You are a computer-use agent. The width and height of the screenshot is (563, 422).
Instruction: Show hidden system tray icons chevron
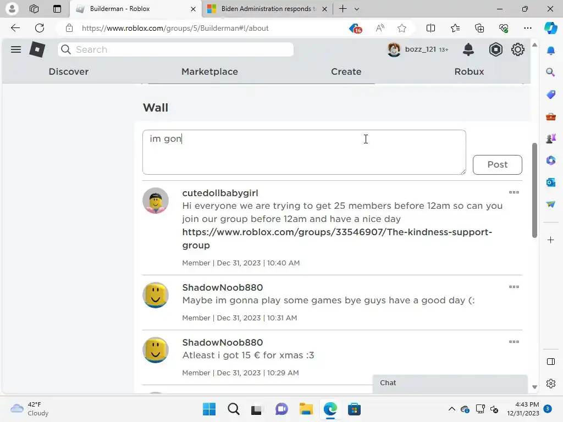tap(452, 409)
